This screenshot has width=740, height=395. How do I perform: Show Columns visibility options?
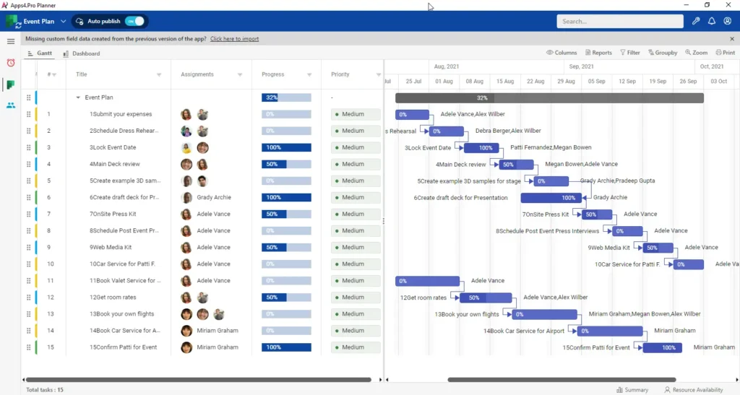point(562,53)
